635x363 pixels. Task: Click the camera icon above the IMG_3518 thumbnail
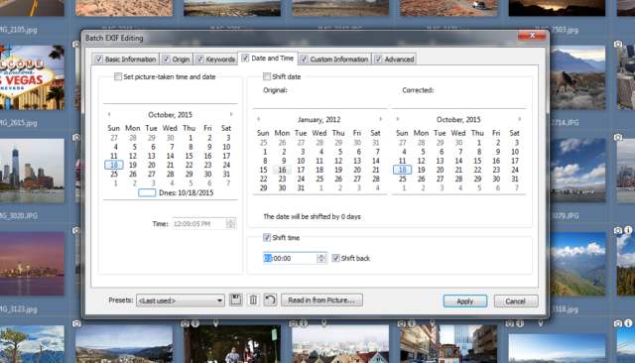tap(618, 230)
